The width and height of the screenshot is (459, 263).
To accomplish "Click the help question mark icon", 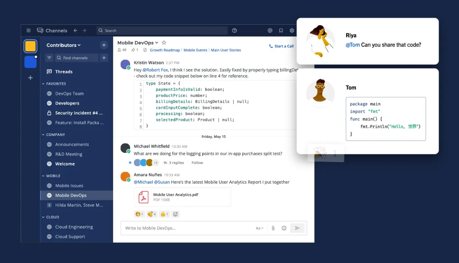I will pyautogui.click(x=234, y=31).
